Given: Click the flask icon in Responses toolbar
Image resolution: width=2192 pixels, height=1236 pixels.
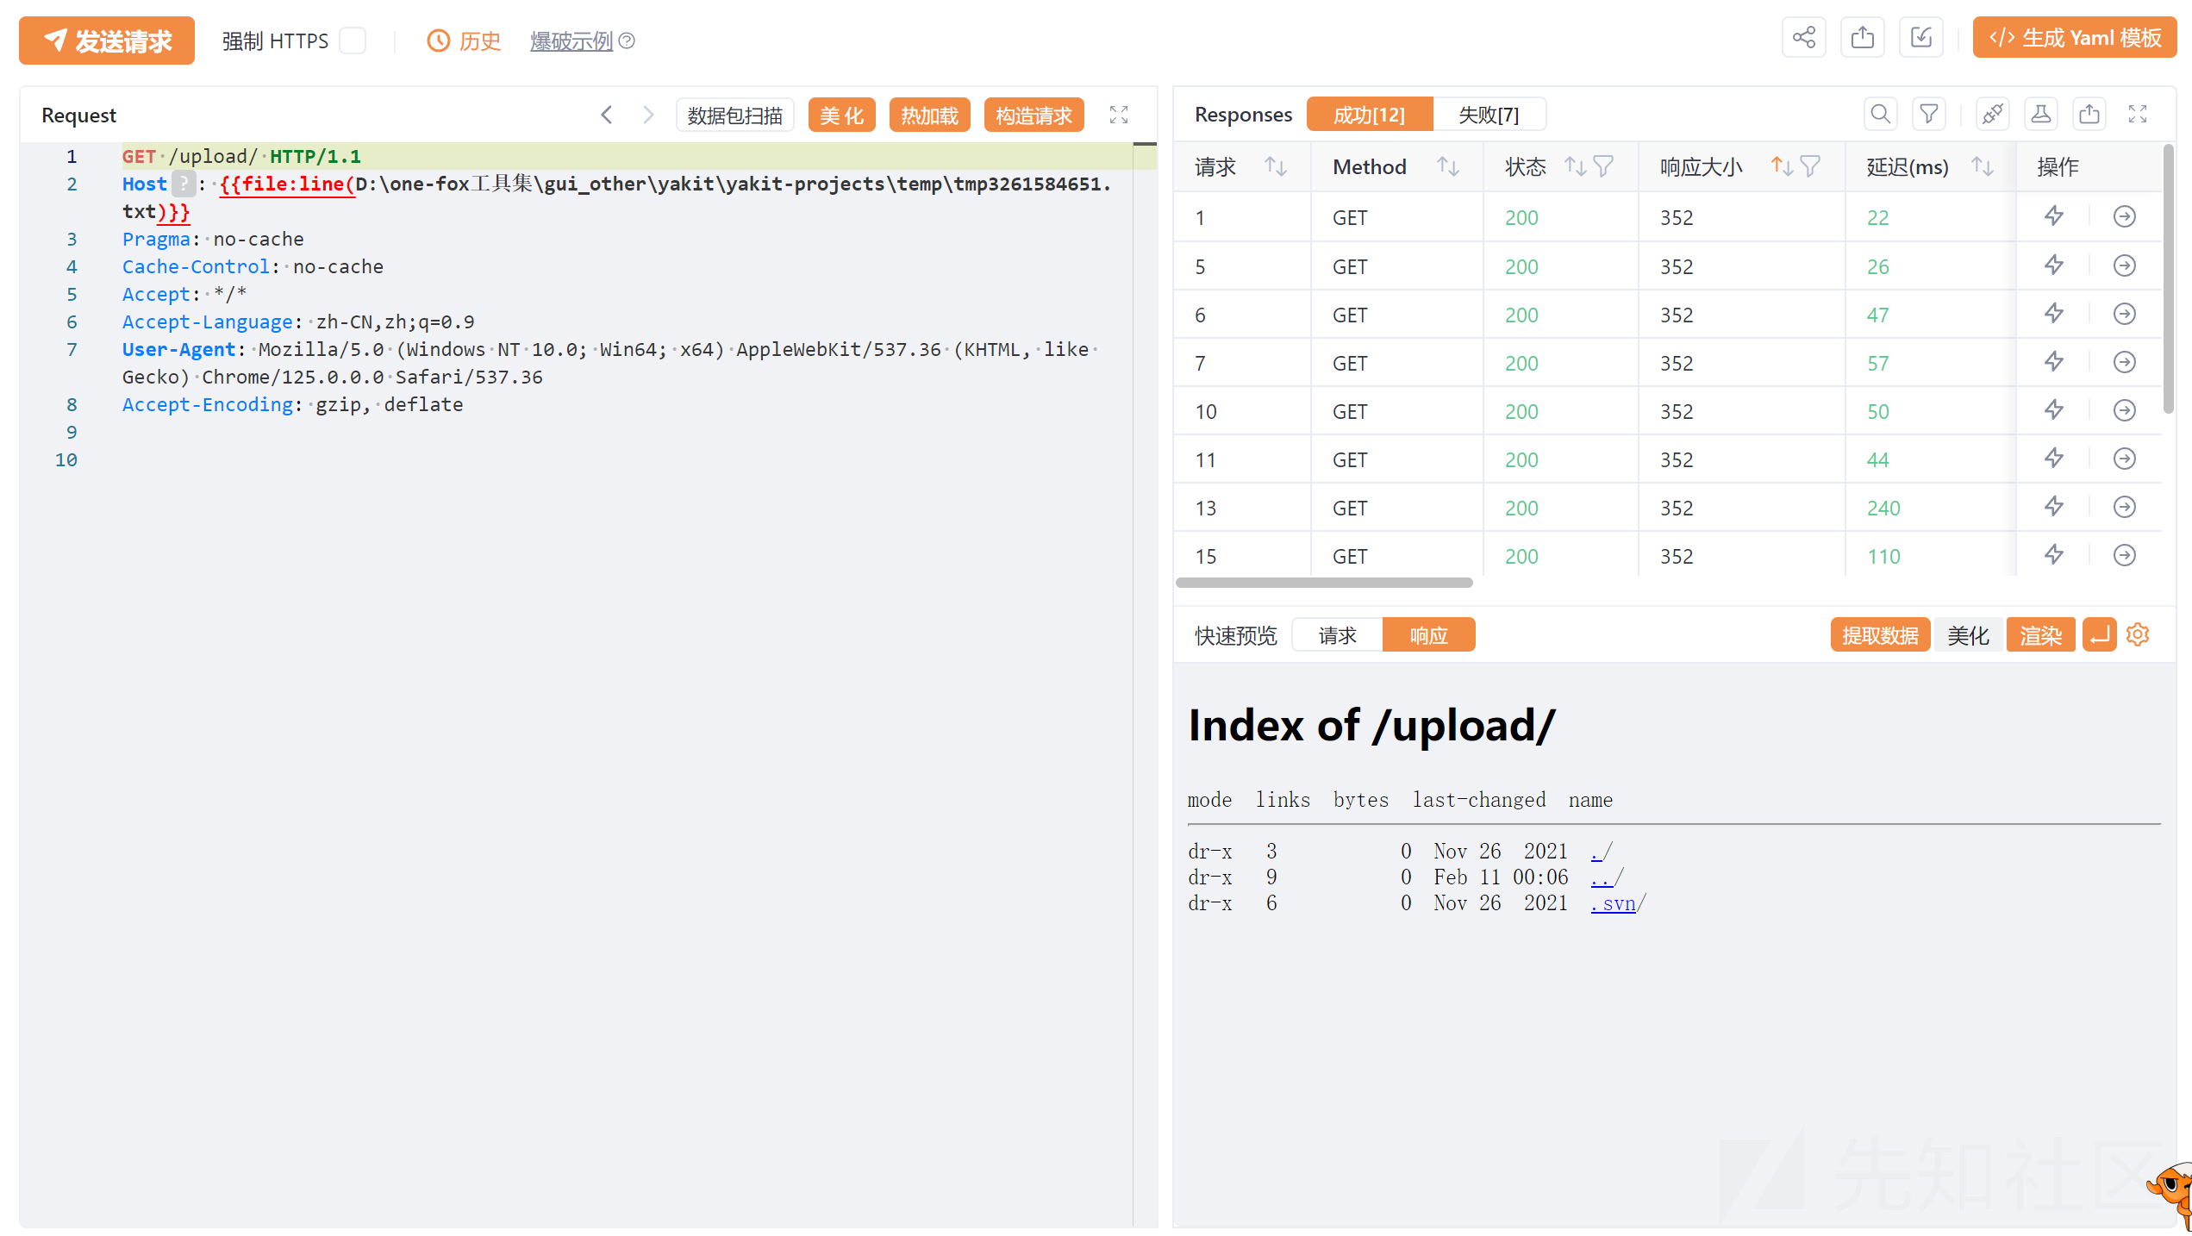Looking at the screenshot, I should tap(2040, 114).
